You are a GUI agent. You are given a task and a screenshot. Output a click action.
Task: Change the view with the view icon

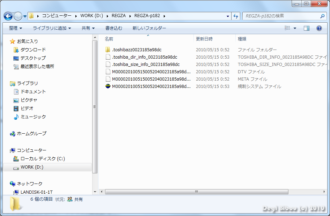(x=287, y=28)
